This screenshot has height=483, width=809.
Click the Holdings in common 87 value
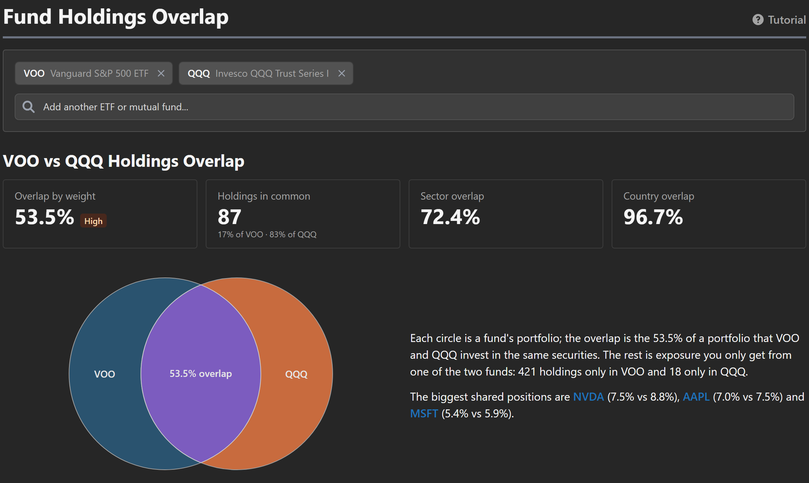pos(229,217)
